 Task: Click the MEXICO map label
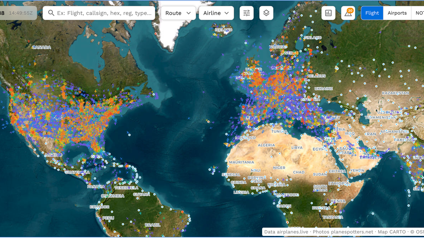point(53,155)
